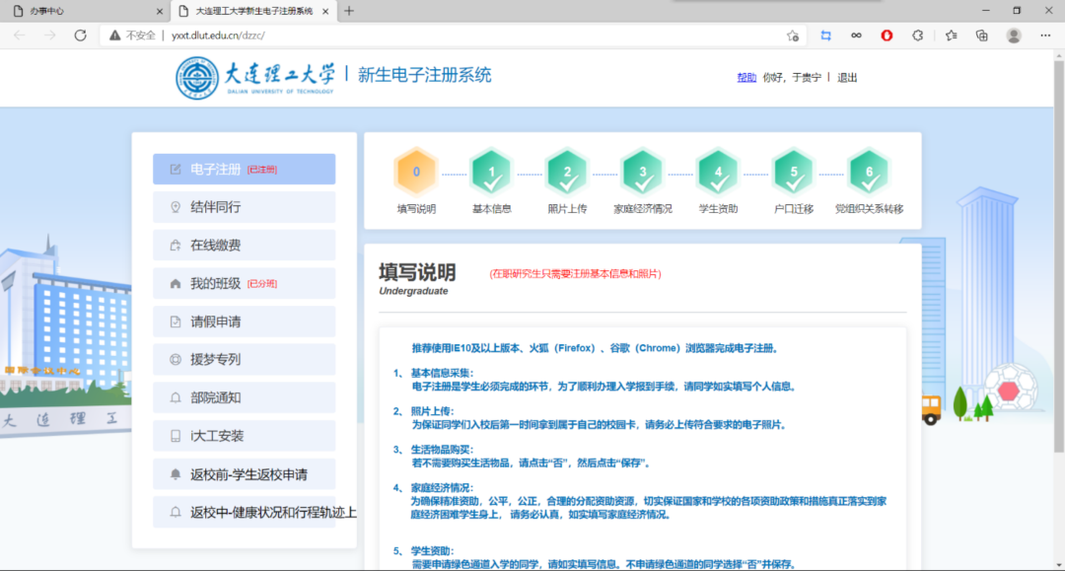The image size is (1065, 571).
Task: Select the 户口迁移 step hexagon
Action: (793, 172)
